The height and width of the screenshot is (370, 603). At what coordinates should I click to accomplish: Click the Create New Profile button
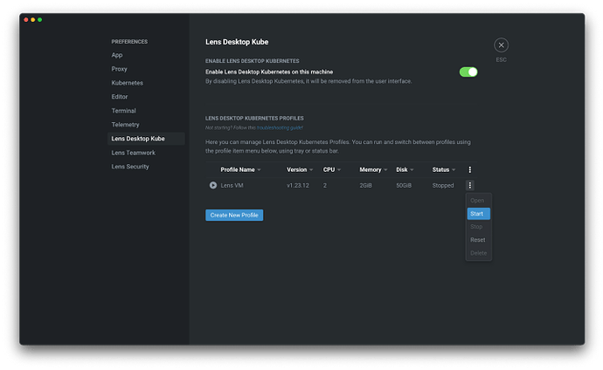[x=234, y=215]
